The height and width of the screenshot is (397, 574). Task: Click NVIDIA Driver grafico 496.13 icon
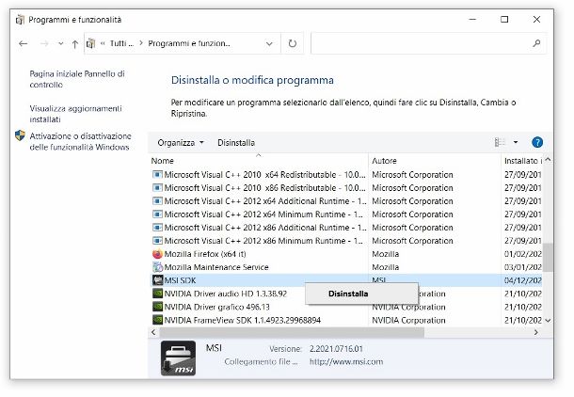[157, 307]
